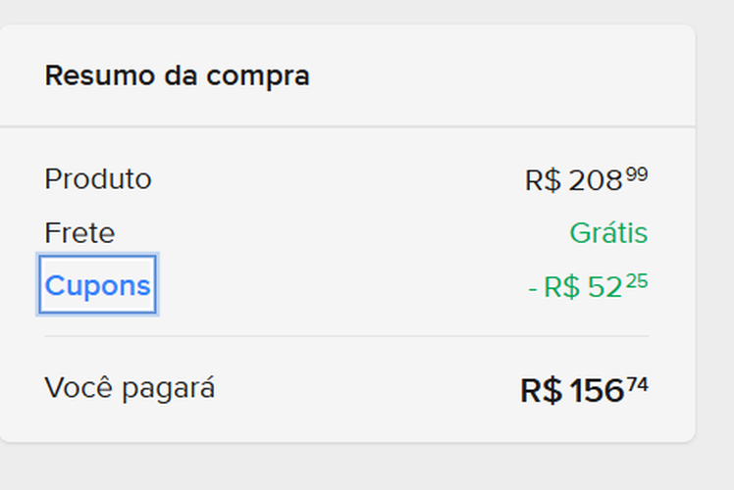This screenshot has height=490, width=734.
Task: Click the green coupon discount 52 amount
Action: (604, 287)
